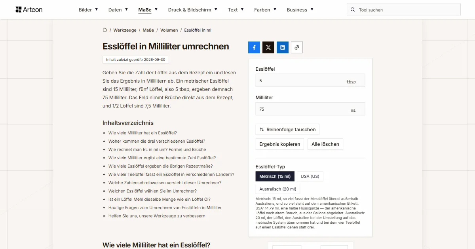Click the 'Inhaltsverzeichnis' heading
Viewport: 475px width, 249px height.
(128, 123)
